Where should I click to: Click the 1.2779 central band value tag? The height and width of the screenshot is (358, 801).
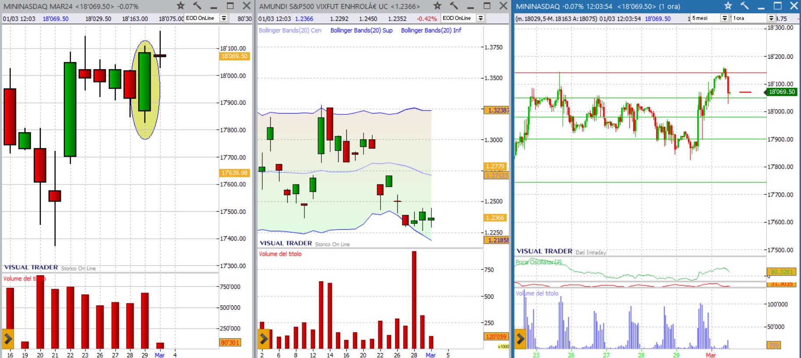point(495,166)
